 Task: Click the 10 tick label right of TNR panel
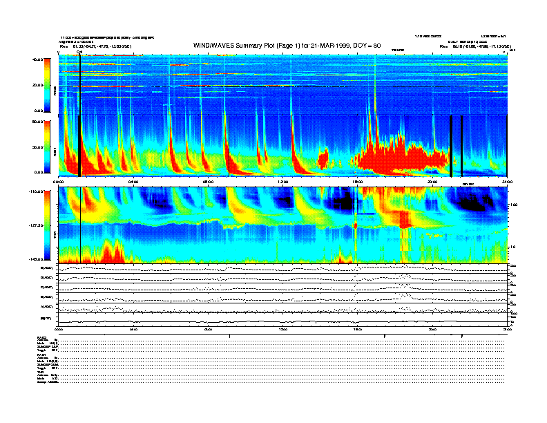[x=512, y=247]
